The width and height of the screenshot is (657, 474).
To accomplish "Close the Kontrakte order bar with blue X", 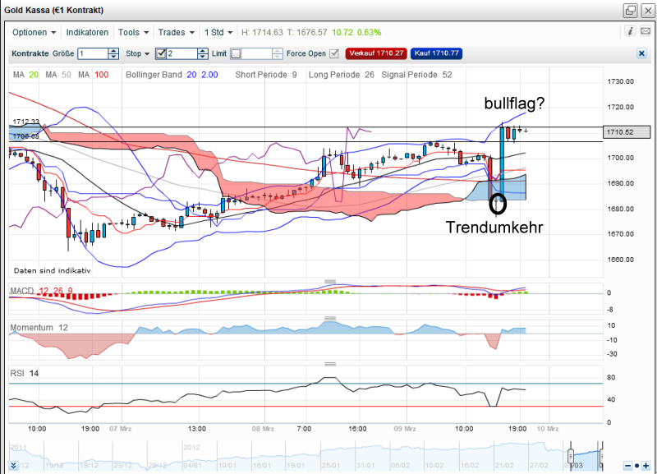I will (x=642, y=52).
